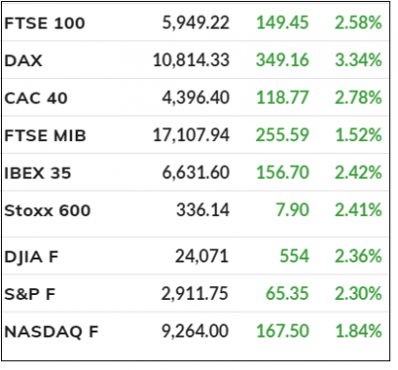Click IBEX 35 price 6,631.60

196,173
